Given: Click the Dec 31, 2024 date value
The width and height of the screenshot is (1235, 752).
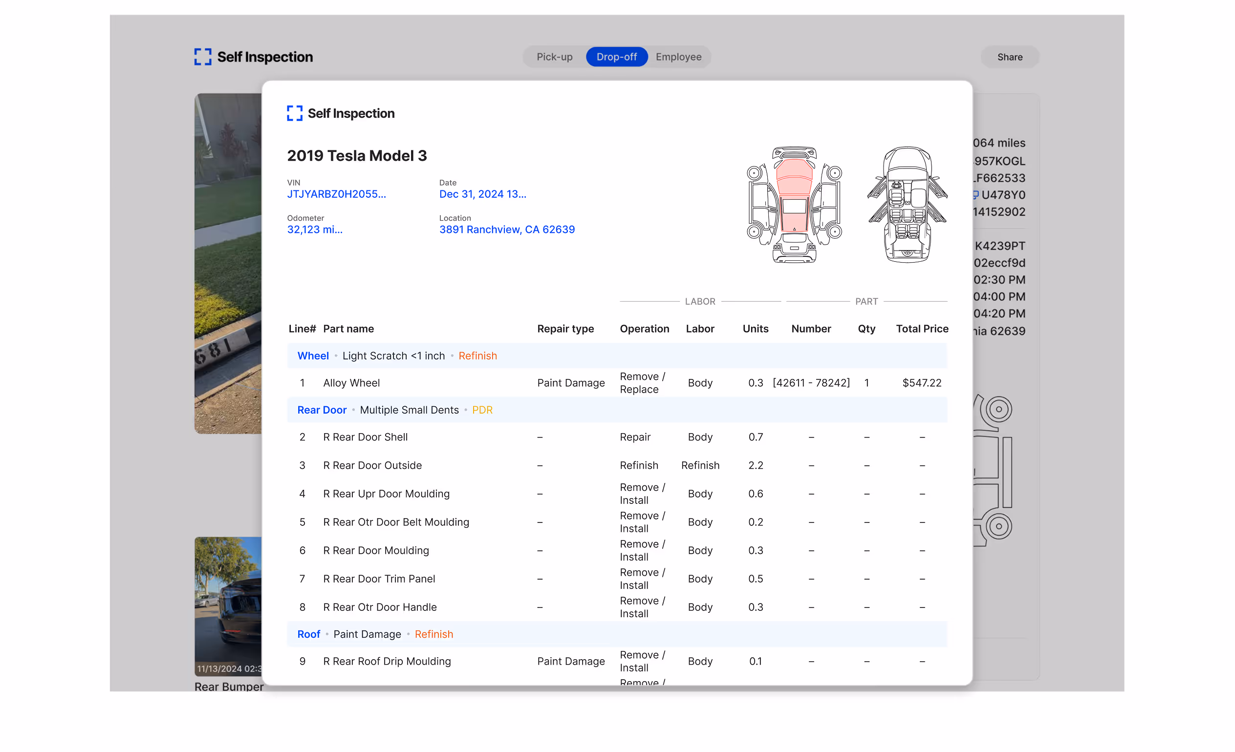Looking at the screenshot, I should [483, 194].
